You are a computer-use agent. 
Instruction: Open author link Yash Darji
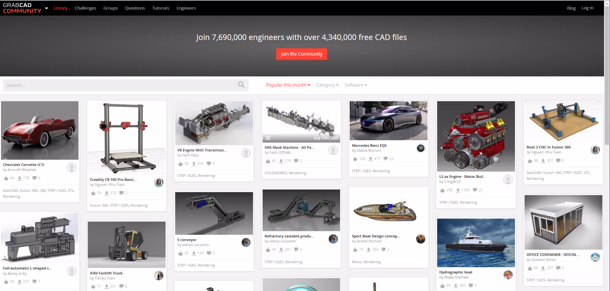190,155
